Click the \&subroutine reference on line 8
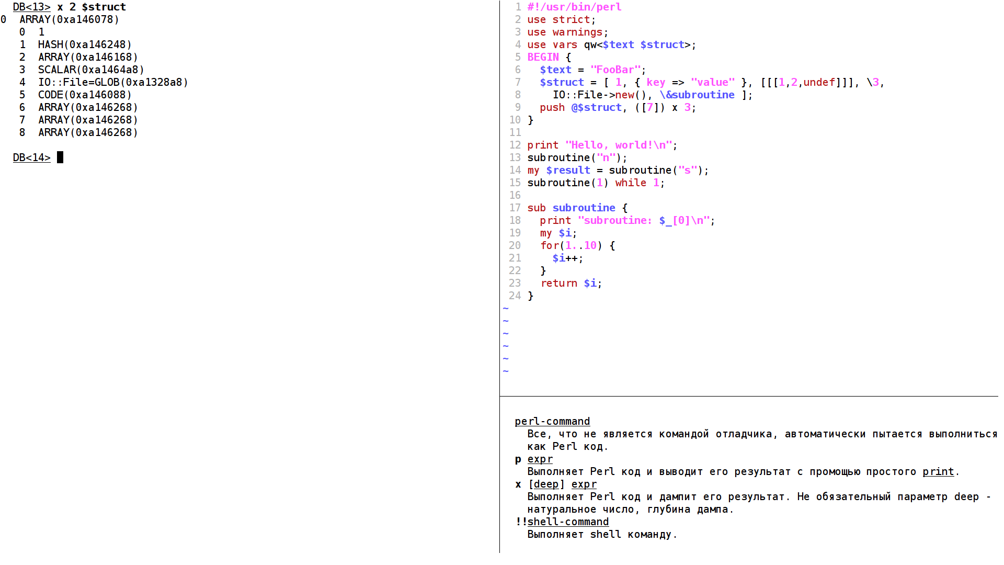Viewport: 1004px width, 565px height. [x=697, y=95]
